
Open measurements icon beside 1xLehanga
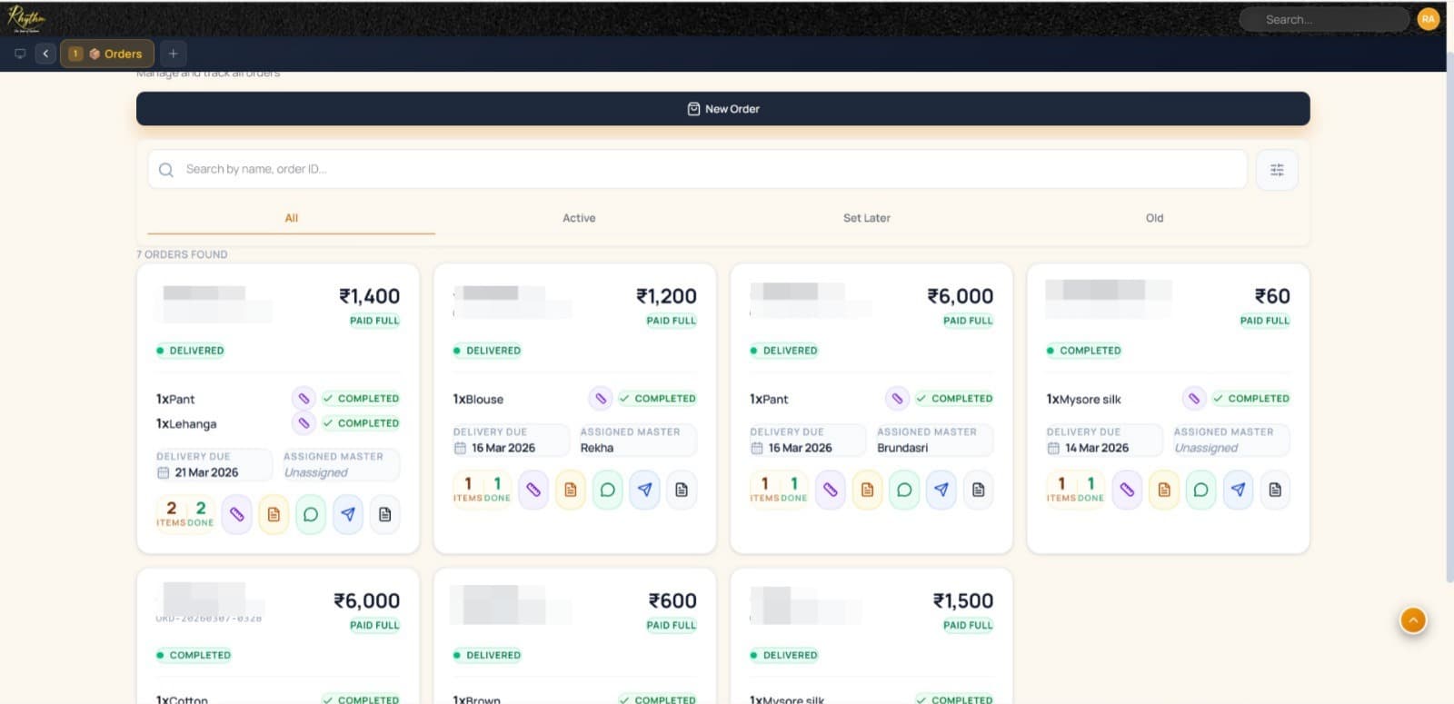tap(304, 423)
